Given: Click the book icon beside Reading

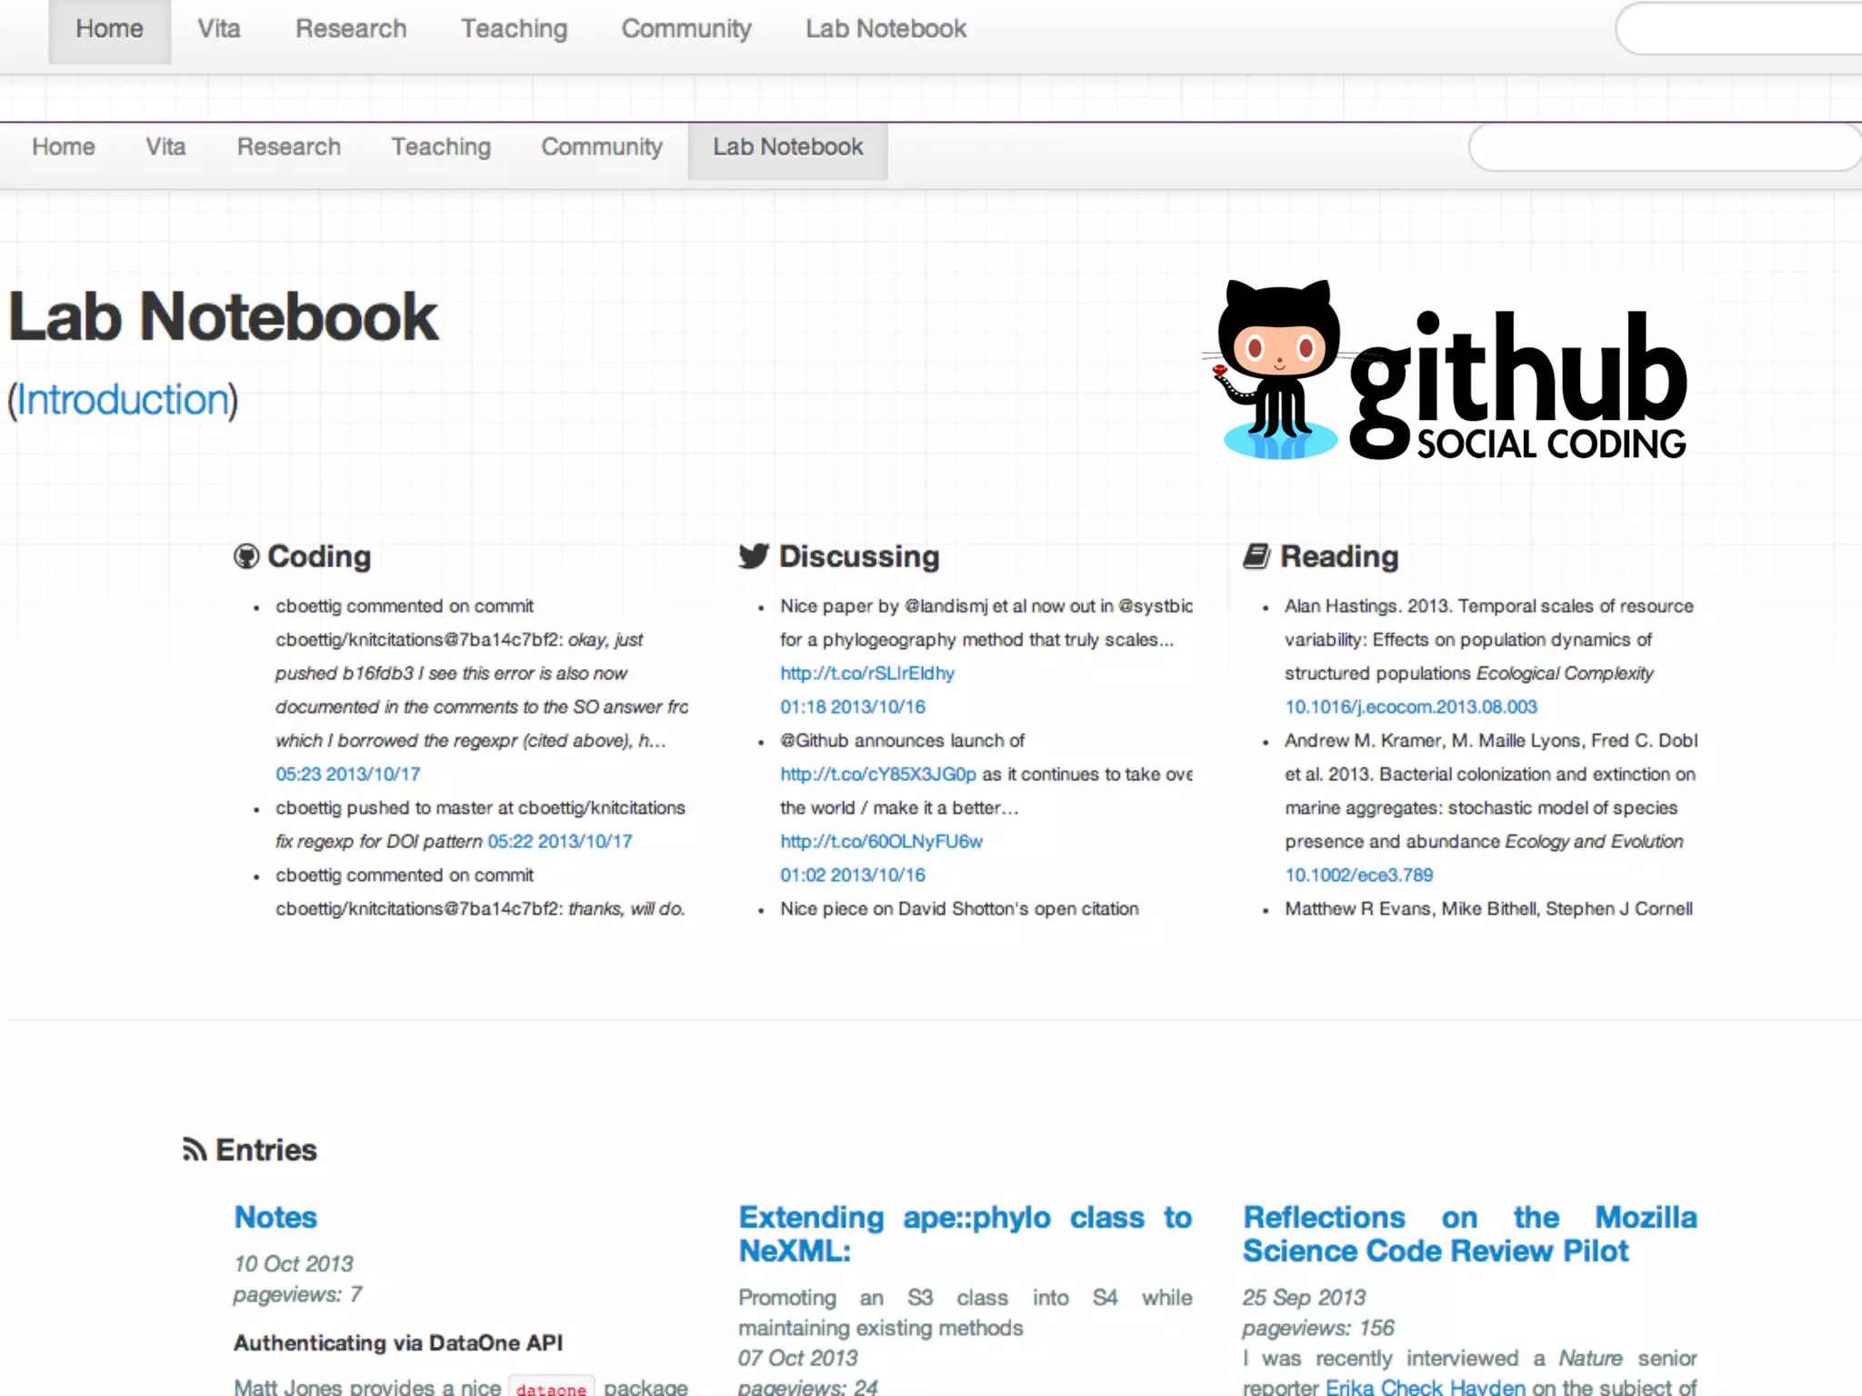Looking at the screenshot, I should pos(1256,556).
